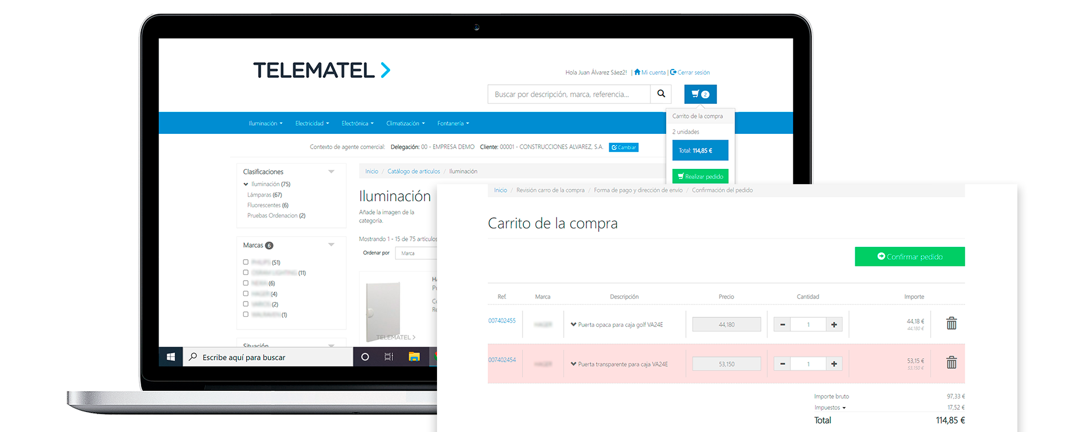Click the Cortana circle icon

365,357
